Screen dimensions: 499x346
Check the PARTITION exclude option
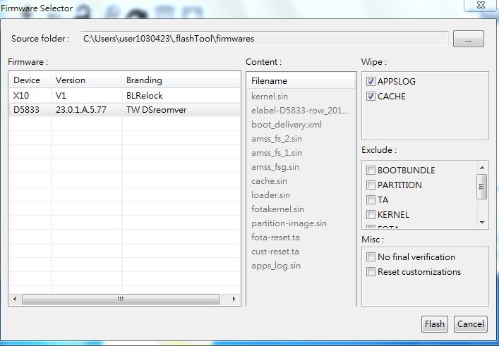pos(371,185)
